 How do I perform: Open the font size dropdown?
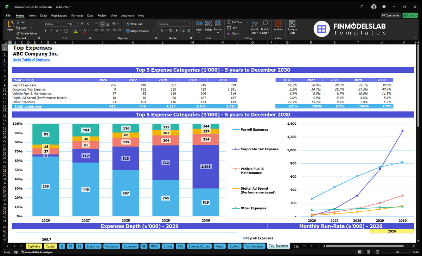77,24
